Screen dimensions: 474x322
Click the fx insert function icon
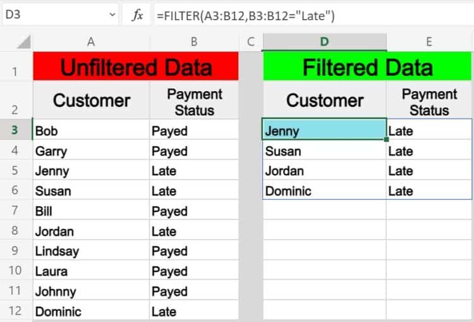tap(138, 15)
